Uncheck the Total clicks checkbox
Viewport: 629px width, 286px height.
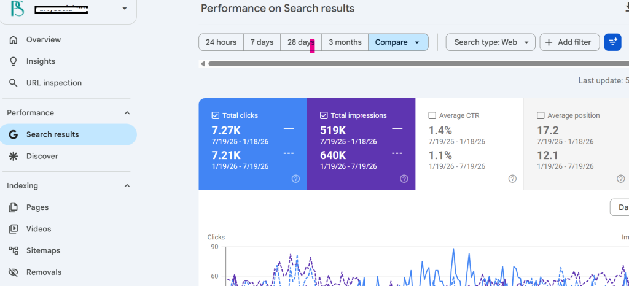216,115
